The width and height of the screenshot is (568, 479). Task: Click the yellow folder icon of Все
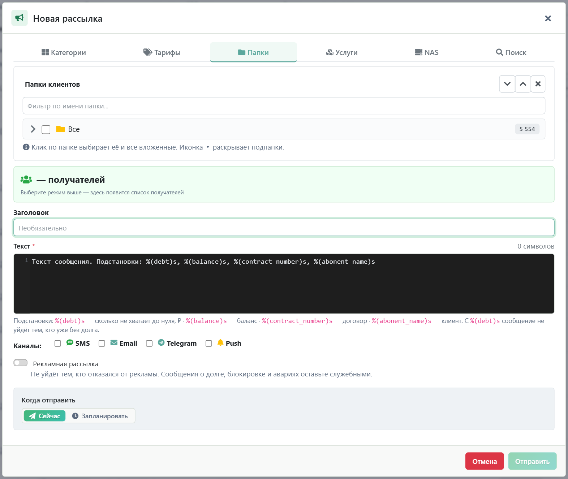(x=60, y=129)
